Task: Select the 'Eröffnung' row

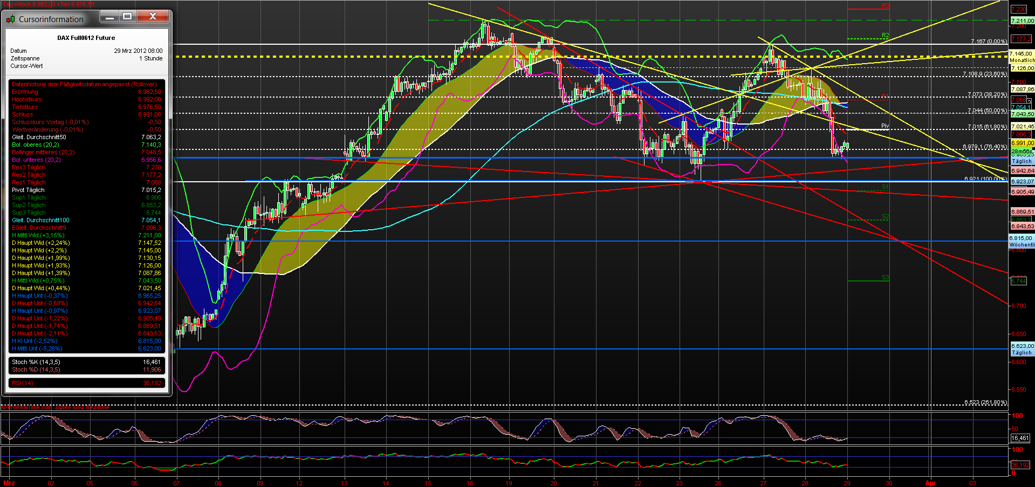Action: click(86, 92)
